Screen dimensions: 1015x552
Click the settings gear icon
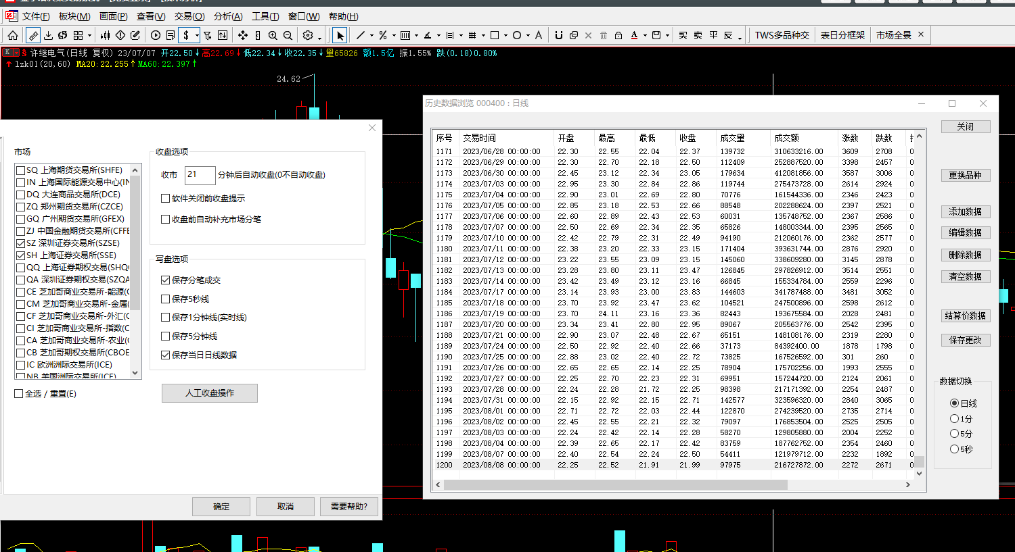pyautogui.click(x=308, y=35)
